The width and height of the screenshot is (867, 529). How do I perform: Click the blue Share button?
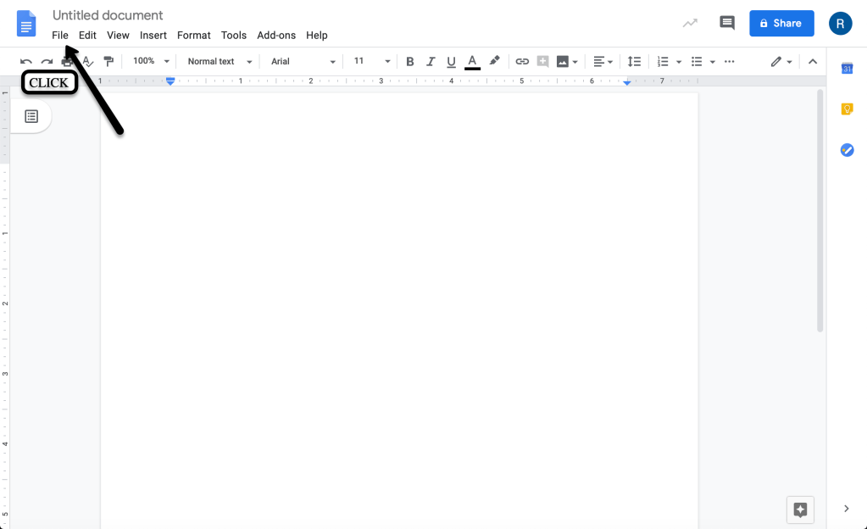[781, 23]
